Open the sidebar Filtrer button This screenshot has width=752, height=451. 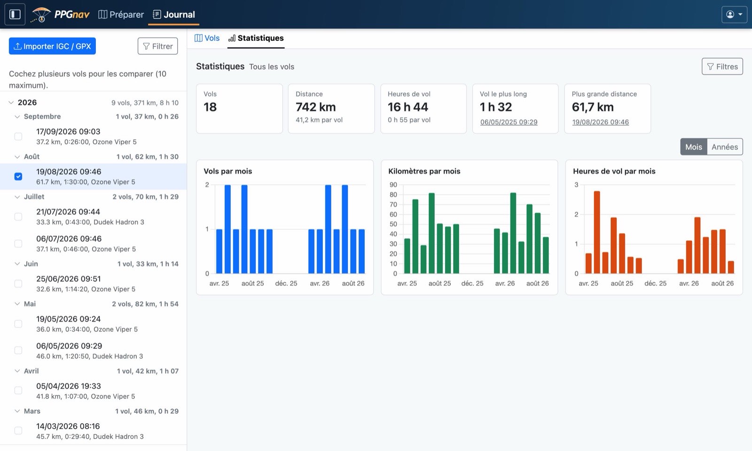tap(157, 46)
